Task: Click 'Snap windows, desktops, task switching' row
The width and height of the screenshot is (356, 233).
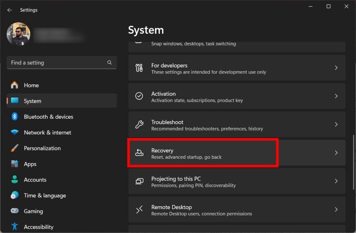Action: [x=237, y=47]
